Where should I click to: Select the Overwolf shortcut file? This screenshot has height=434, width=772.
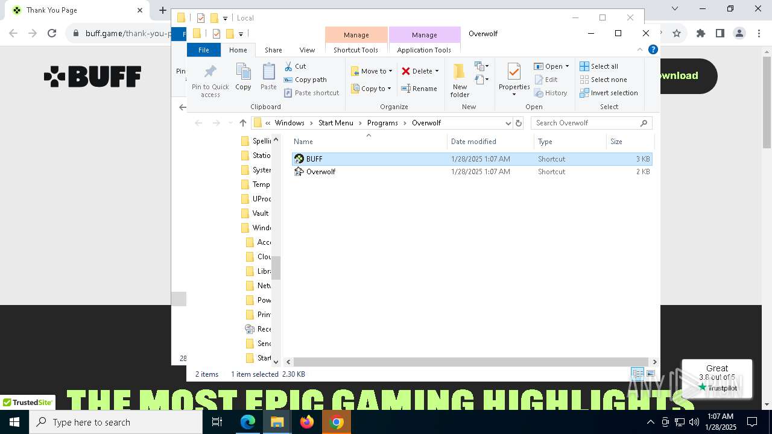(472, 172)
